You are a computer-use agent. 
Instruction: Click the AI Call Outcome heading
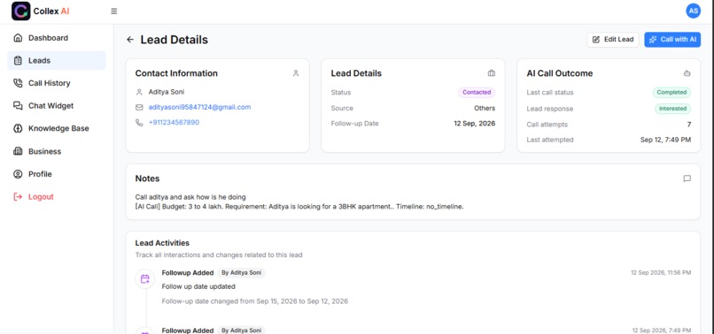[560, 73]
